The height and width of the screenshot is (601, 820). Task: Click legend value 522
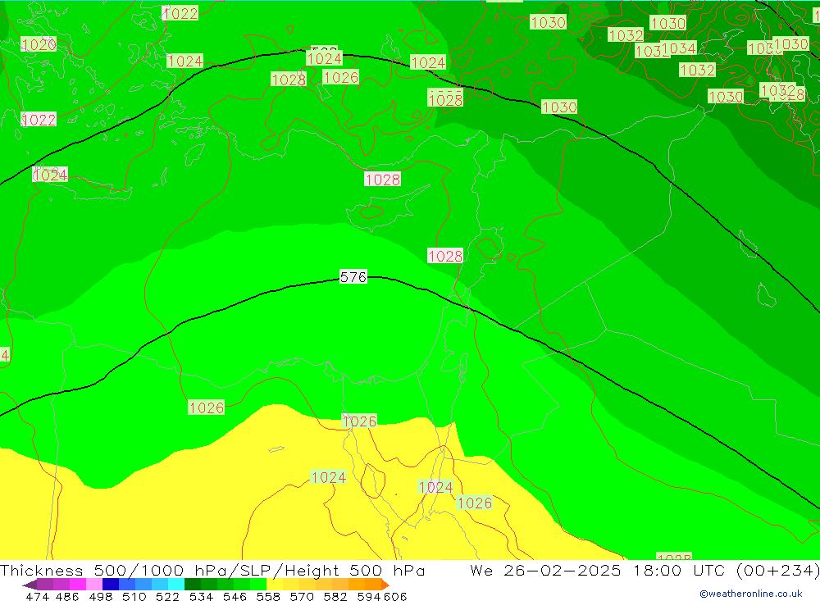[167, 596]
